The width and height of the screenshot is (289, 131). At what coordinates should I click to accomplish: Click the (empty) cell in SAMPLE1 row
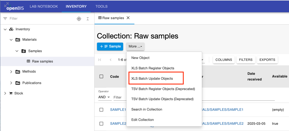pyautogui.click(x=278, y=110)
